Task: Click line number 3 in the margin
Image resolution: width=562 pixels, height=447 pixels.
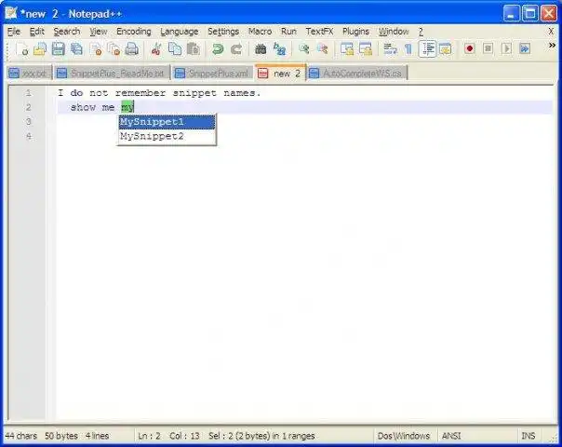Action: click(28, 122)
